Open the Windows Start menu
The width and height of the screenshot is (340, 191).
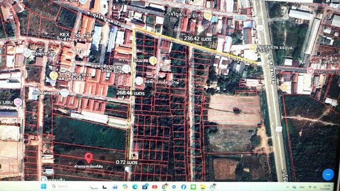[44, 186]
